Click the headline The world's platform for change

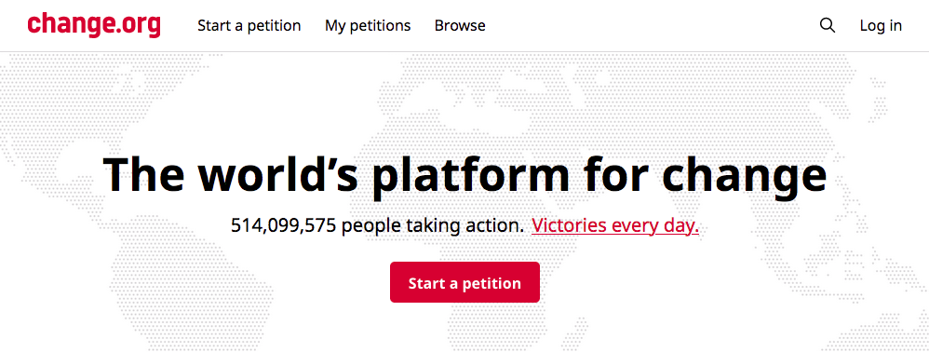point(464,175)
